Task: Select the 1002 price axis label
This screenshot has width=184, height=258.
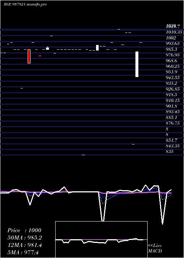Action: click(x=171, y=38)
